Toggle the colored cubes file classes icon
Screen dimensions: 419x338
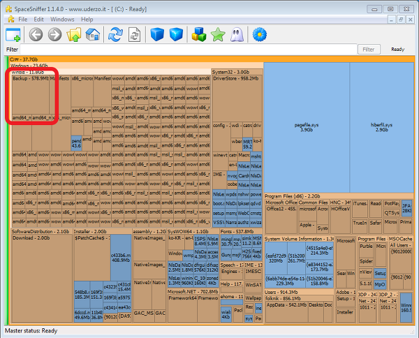click(199, 34)
